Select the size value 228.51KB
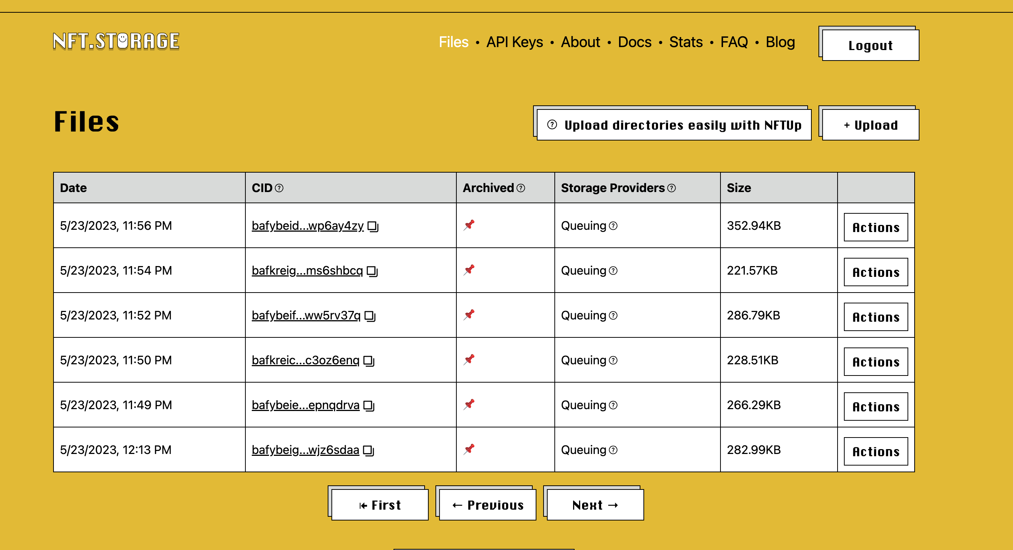The height and width of the screenshot is (550, 1013). (x=752, y=360)
